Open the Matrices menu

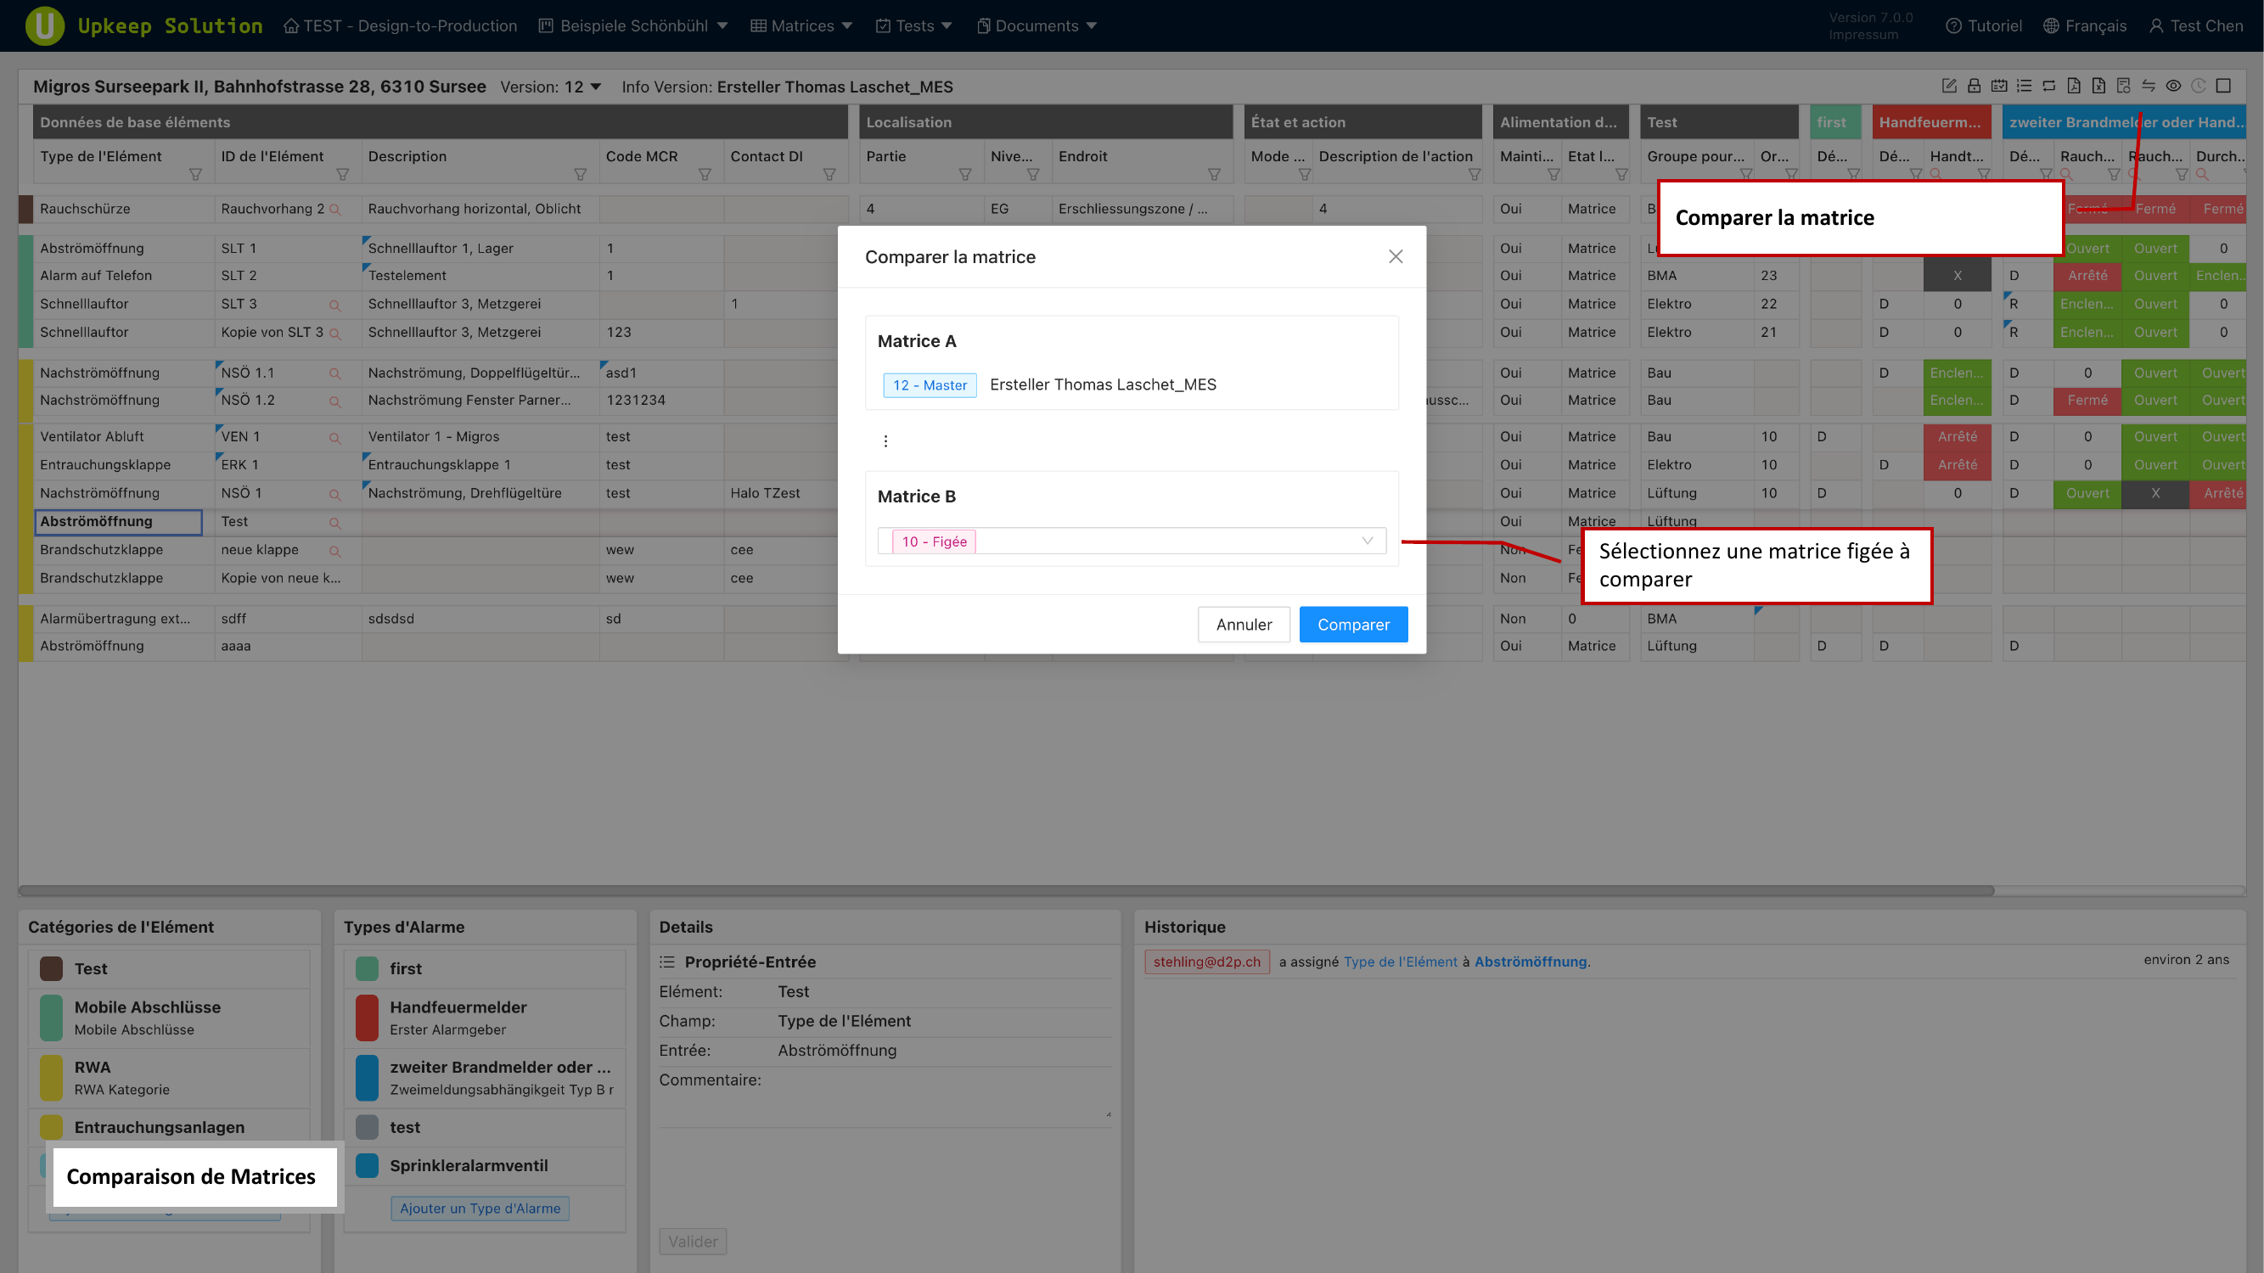point(801,25)
